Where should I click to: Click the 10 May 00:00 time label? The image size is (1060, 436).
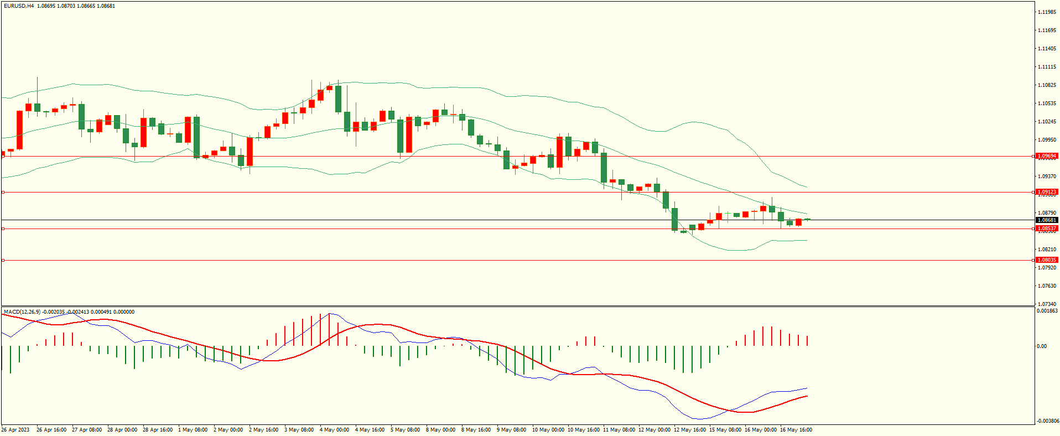pyautogui.click(x=548, y=430)
